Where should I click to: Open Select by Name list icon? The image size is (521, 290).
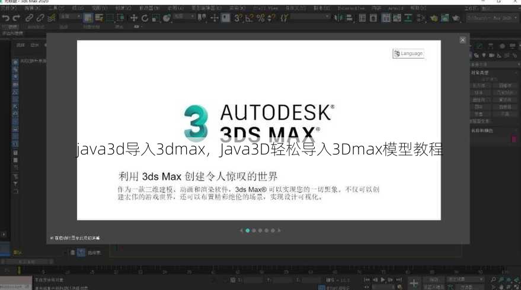point(98,18)
